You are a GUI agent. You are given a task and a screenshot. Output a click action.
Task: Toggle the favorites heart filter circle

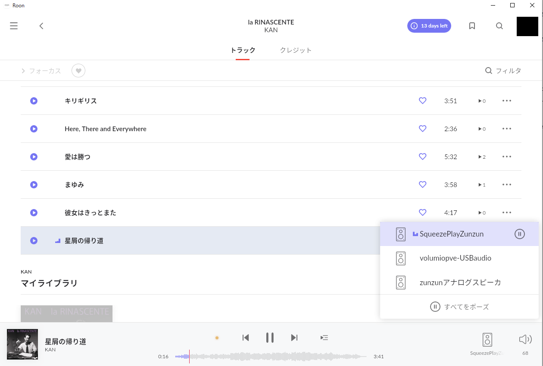(78, 71)
